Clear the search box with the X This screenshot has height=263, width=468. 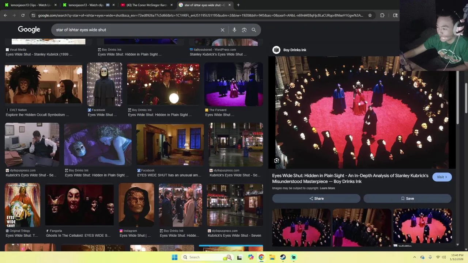(222, 30)
